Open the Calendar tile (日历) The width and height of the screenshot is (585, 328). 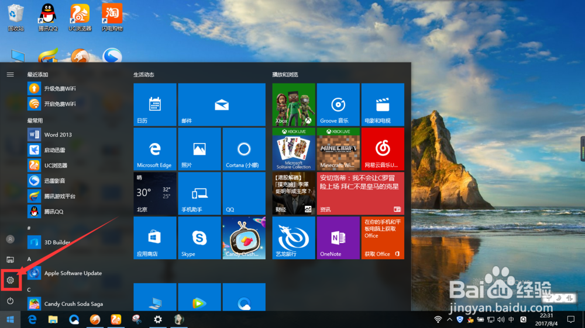point(155,104)
